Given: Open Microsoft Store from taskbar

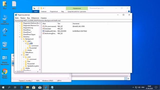Looking at the screenshot, I should coord(34,87).
